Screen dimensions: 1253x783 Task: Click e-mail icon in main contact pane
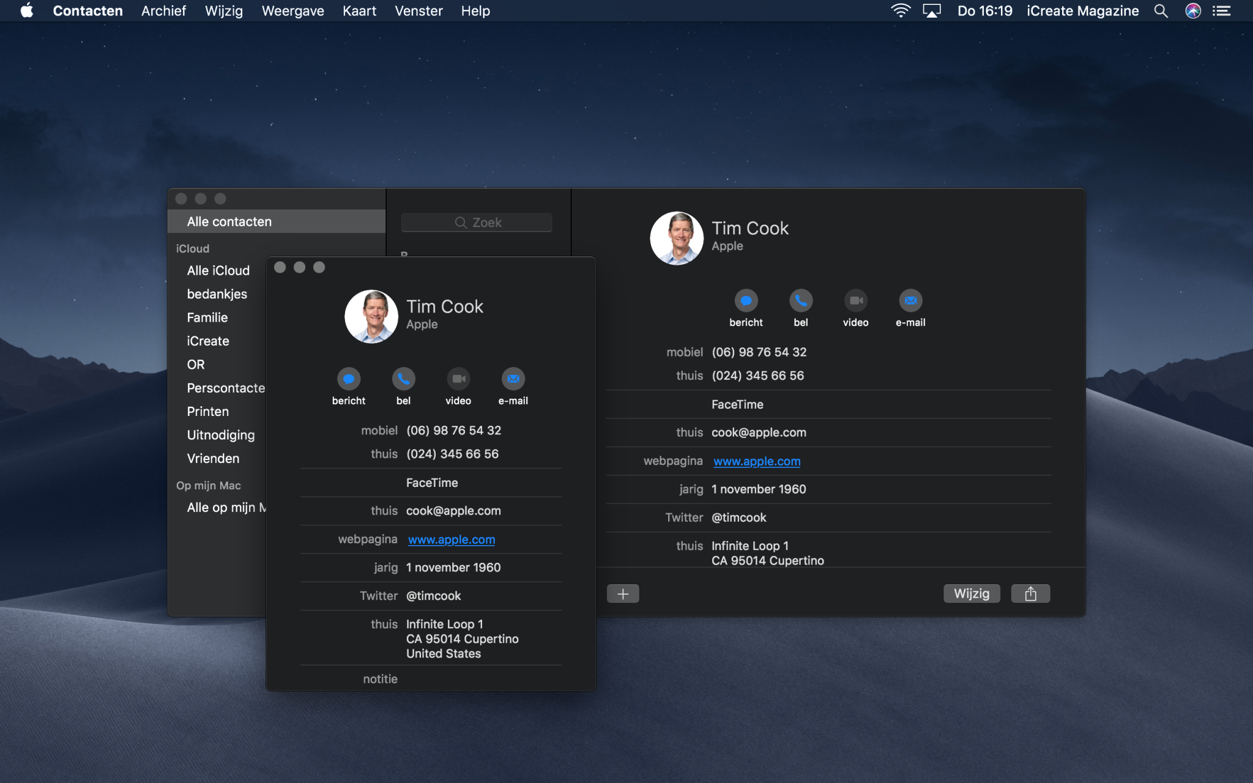(910, 301)
